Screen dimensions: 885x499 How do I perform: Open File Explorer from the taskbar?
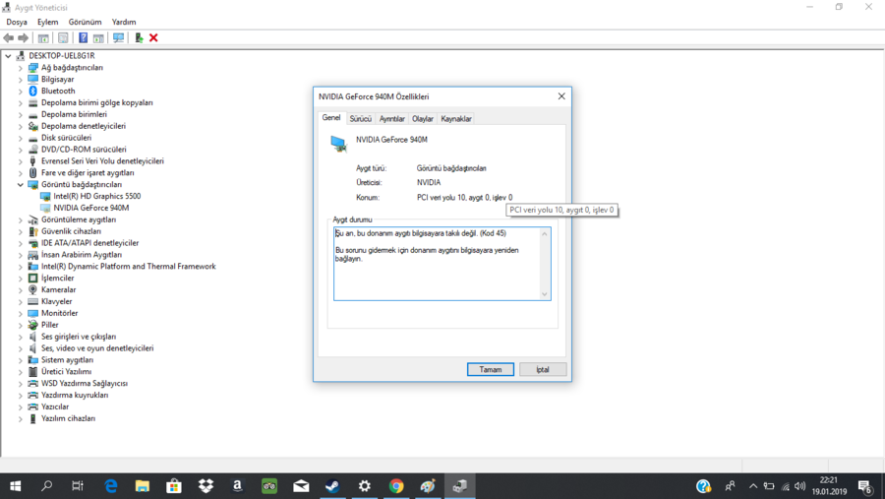143,486
